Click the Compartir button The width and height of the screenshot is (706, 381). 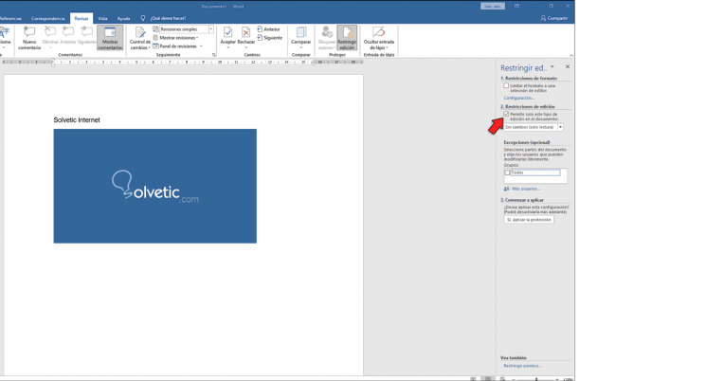(554, 18)
